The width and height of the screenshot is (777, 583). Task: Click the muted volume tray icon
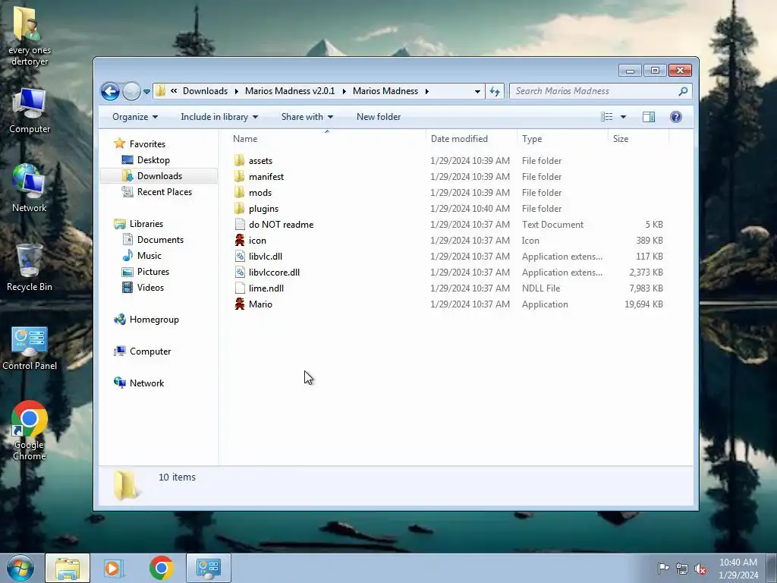click(x=700, y=569)
